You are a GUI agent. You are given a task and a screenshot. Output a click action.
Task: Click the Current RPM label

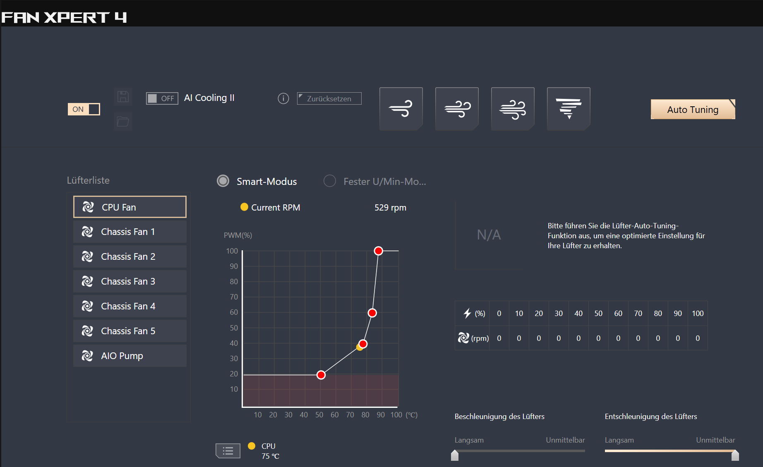click(x=276, y=208)
